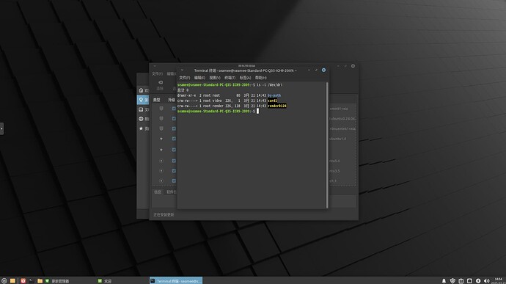Open the 编辑(E) menu in Terminal
506x284 pixels.
click(199, 78)
